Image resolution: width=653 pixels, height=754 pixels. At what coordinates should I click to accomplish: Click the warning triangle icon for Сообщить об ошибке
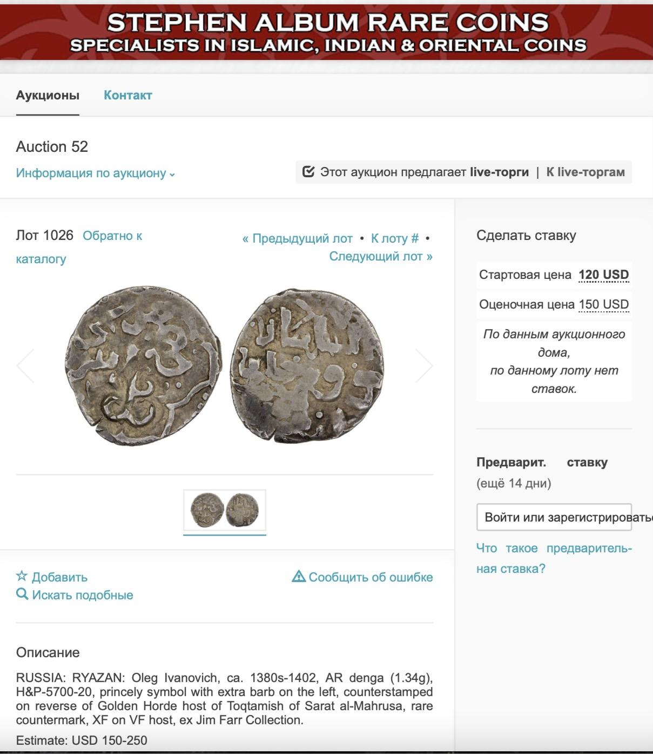click(299, 577)
